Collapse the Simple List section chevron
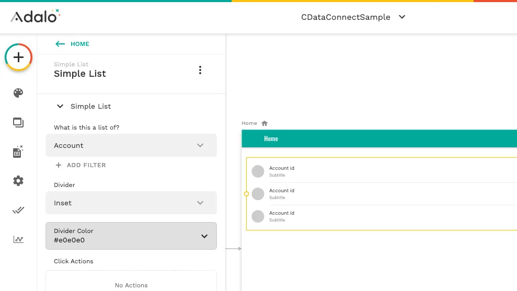This screenshot has height=291, width=517. point(60,106)
